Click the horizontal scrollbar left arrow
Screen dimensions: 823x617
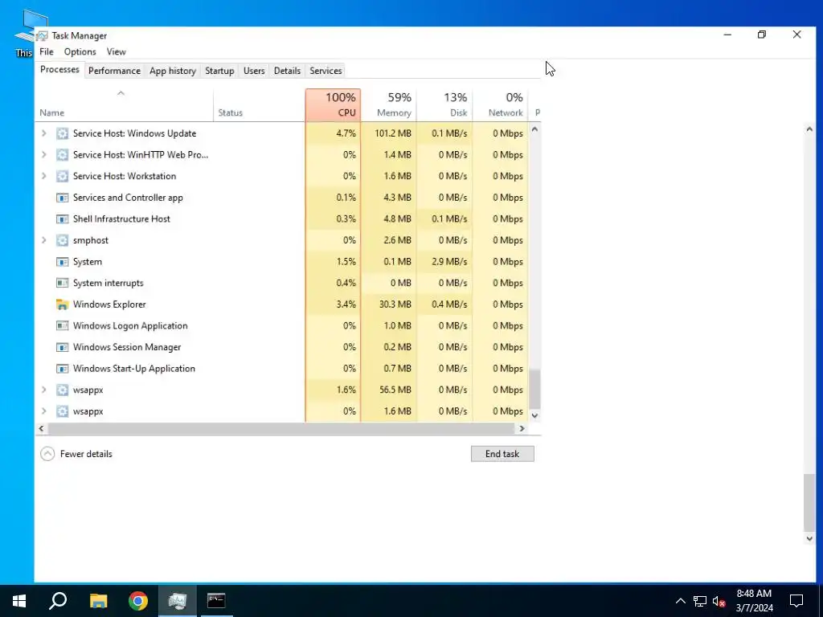(41, 429)
